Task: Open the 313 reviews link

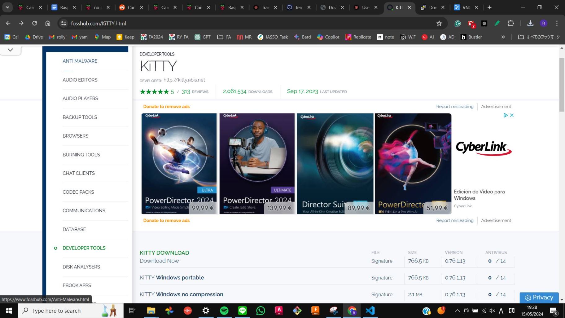Action: 195,92
